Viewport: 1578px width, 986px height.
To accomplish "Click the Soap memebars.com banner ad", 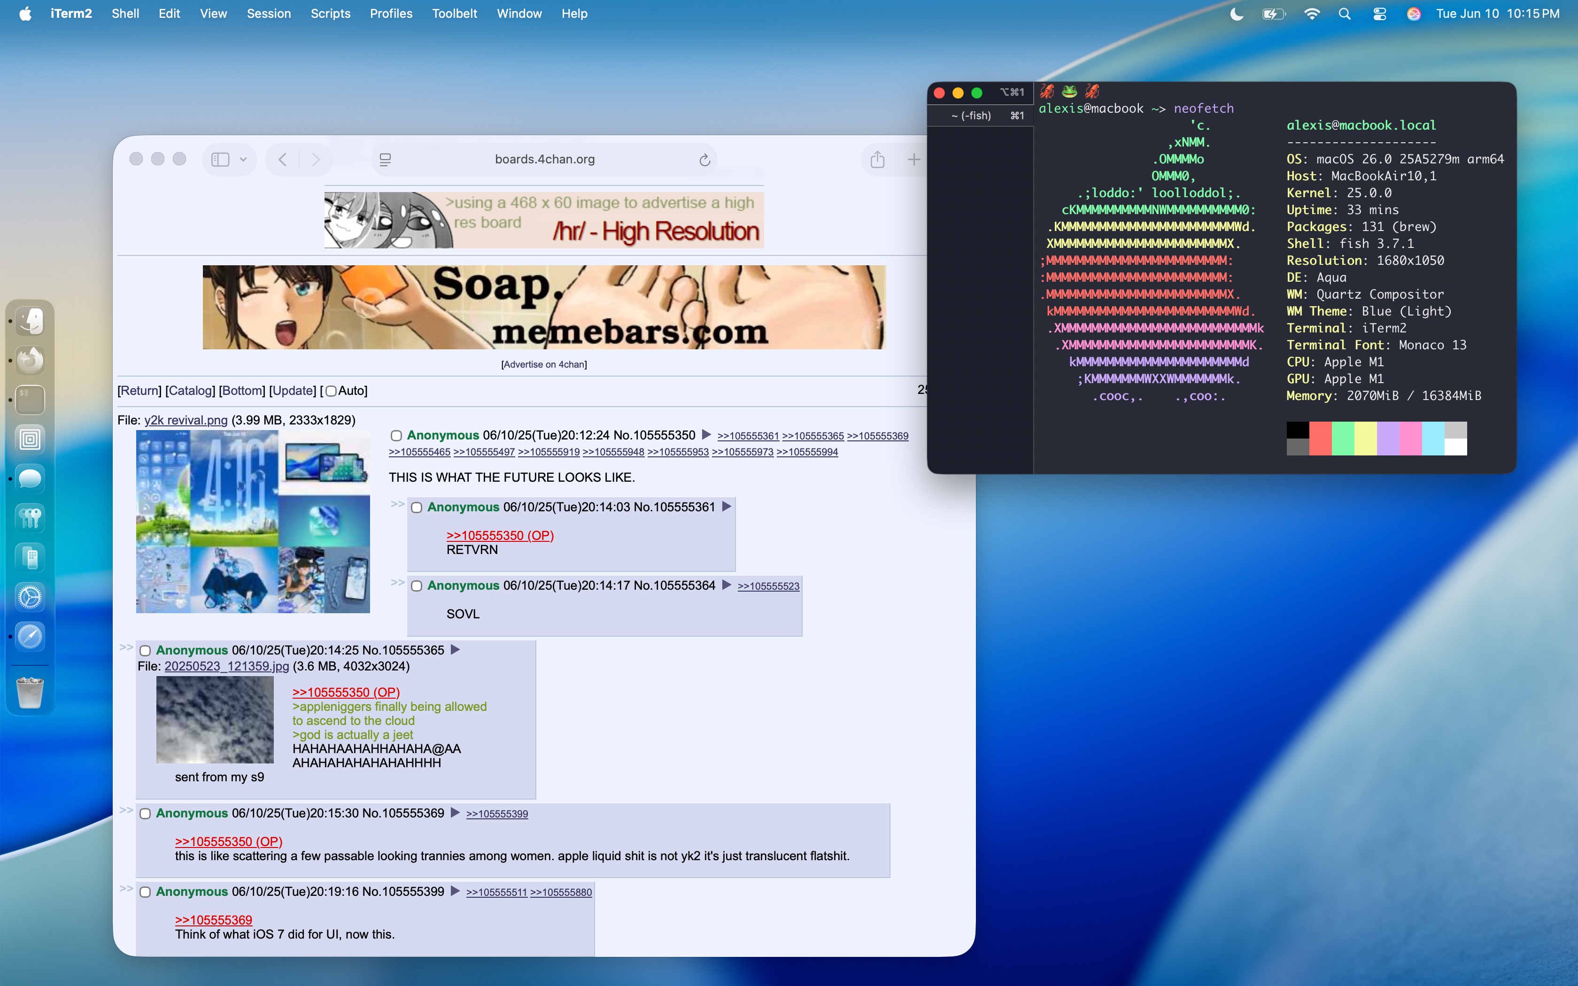I will pos(544,307).
